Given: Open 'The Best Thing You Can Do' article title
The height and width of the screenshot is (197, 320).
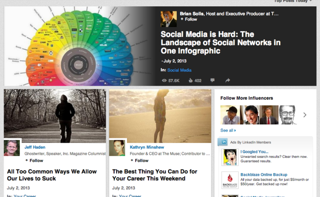Looking at the screenshot, I should click(155, 175).
